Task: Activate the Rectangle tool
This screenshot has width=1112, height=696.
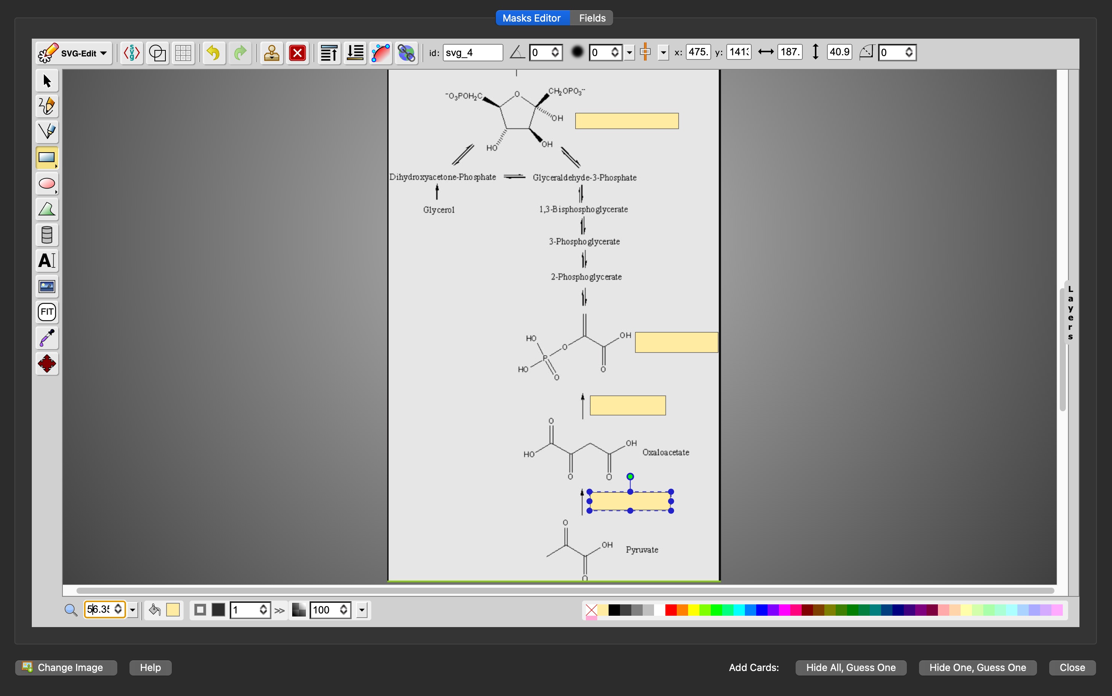Action: pyautogui.click(x=47, y=158)
